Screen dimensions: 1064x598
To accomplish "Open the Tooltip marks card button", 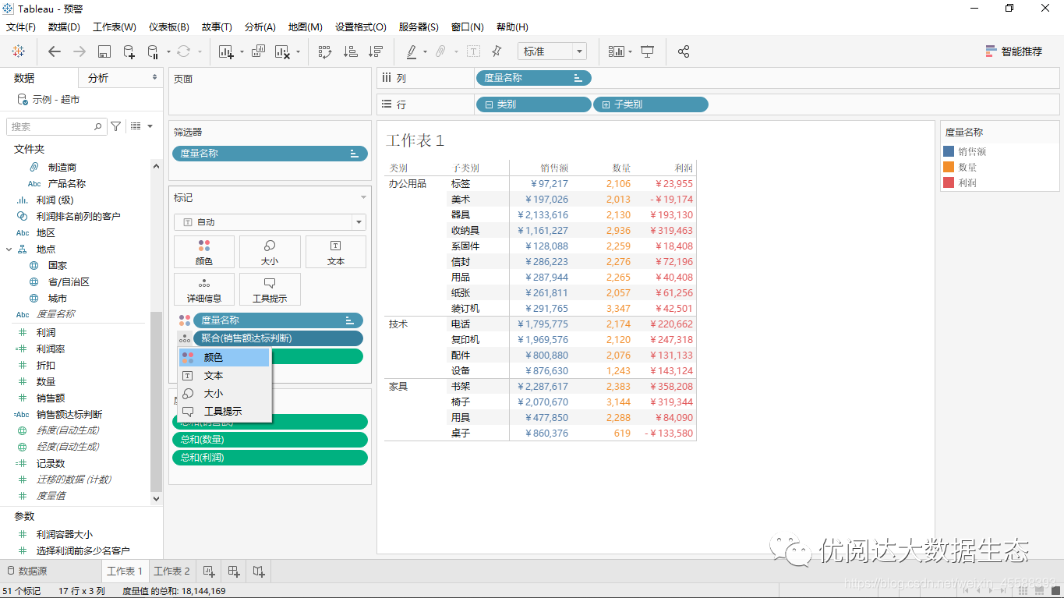I will [270, 289].
